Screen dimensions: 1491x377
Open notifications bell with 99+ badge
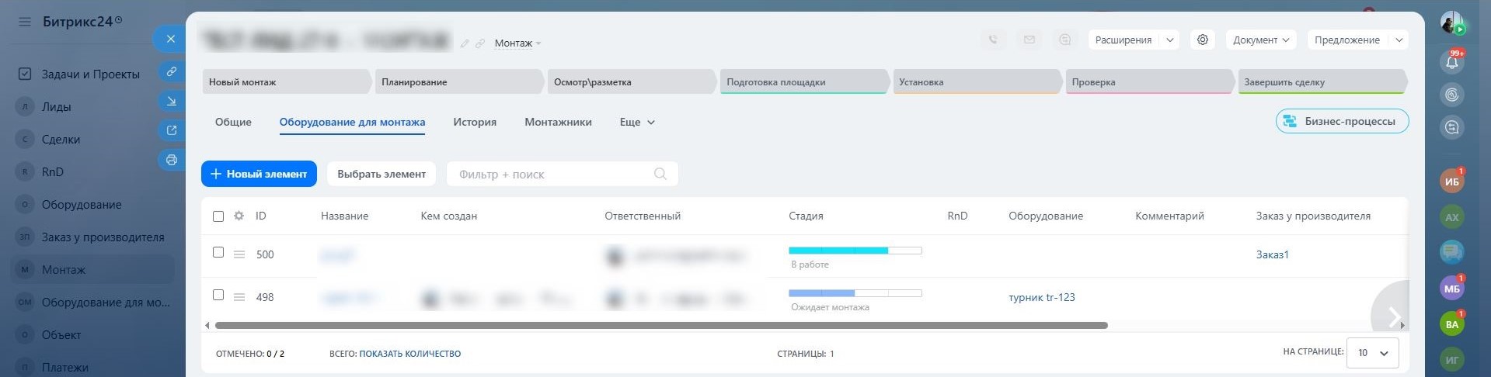click(x=1451, y=63)
